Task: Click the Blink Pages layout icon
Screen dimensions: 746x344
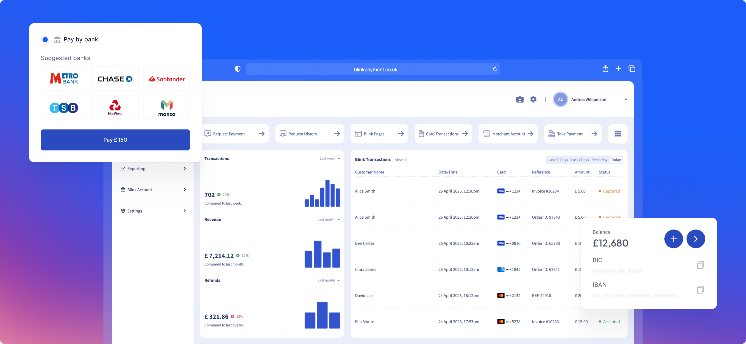Action: (x=358, y=134)
